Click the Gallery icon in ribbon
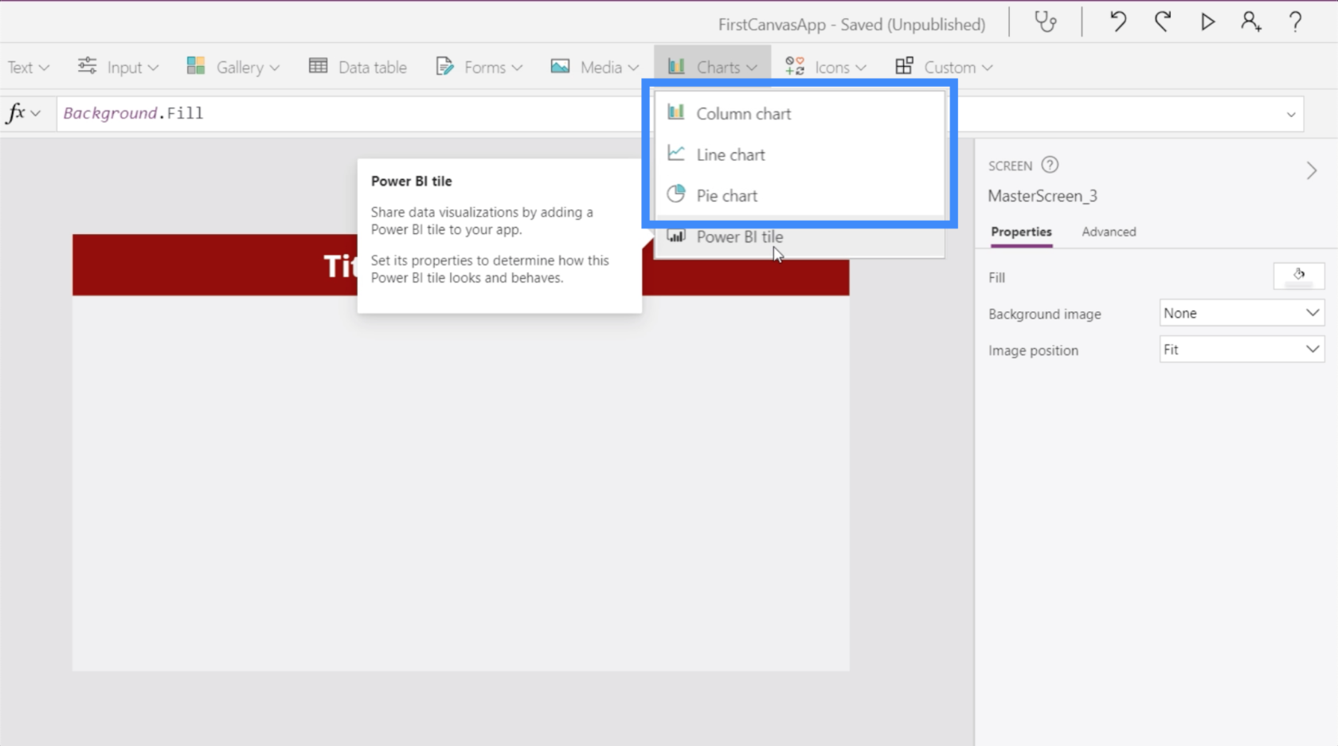Viewport: 1338px width, 746px height. 196,66
